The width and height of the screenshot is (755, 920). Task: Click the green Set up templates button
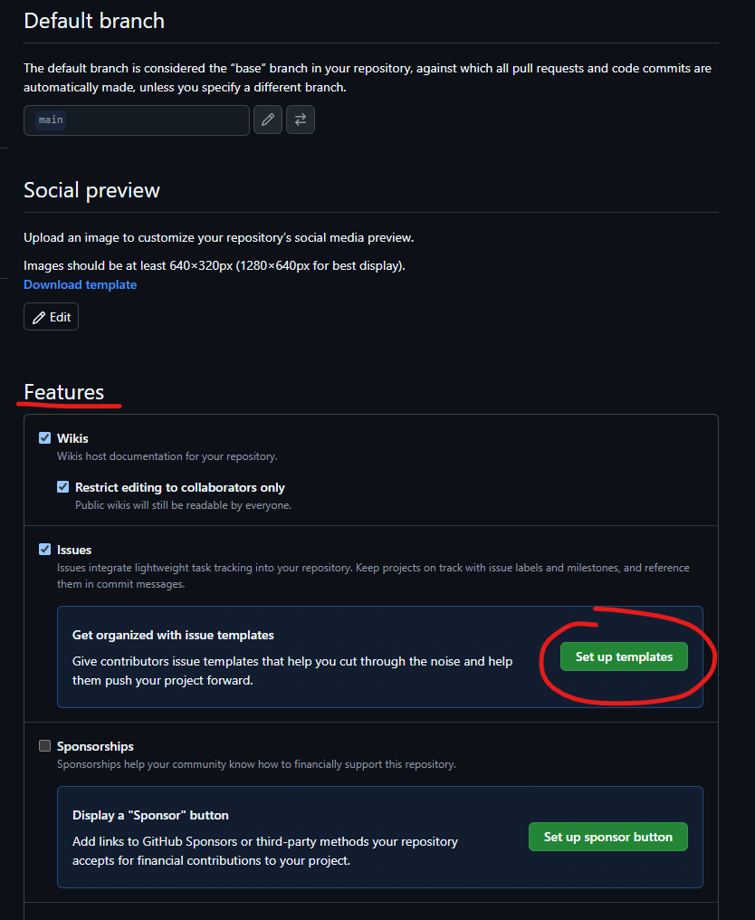[624, 656]
